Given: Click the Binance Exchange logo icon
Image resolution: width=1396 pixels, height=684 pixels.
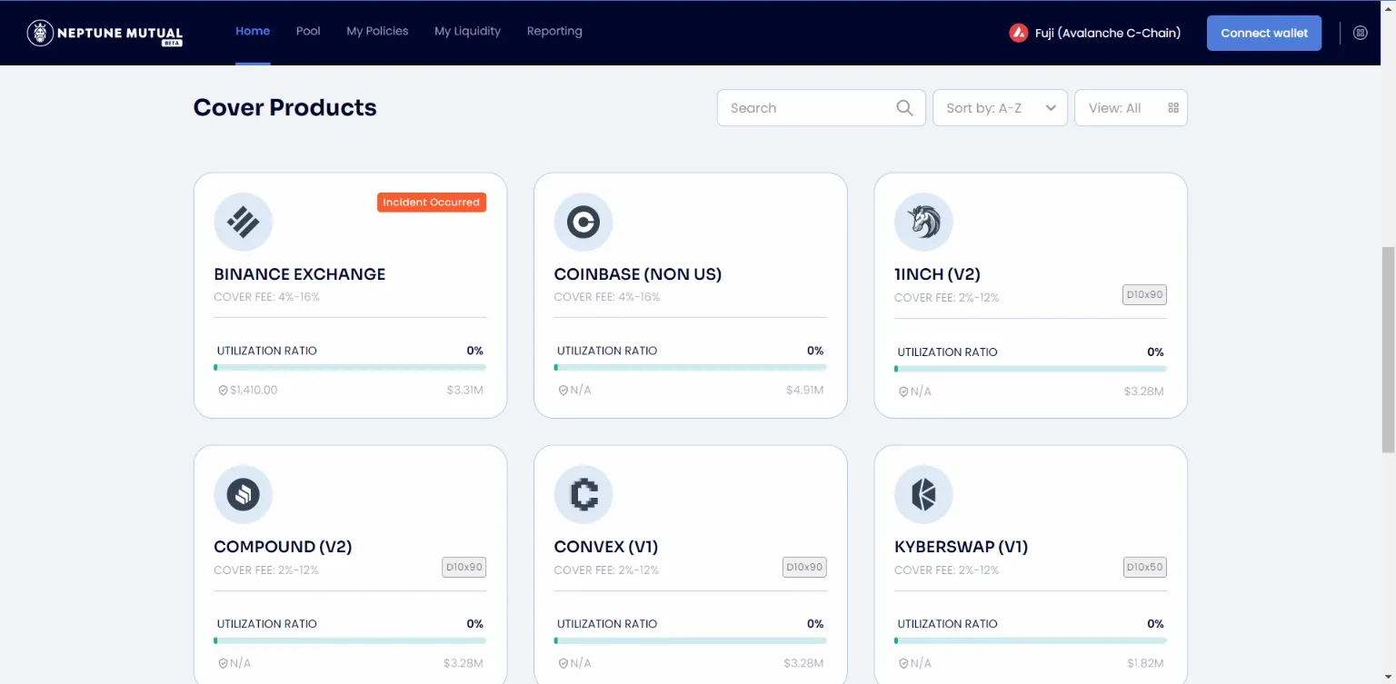Looking at the screenshot, I should (243, 222).
